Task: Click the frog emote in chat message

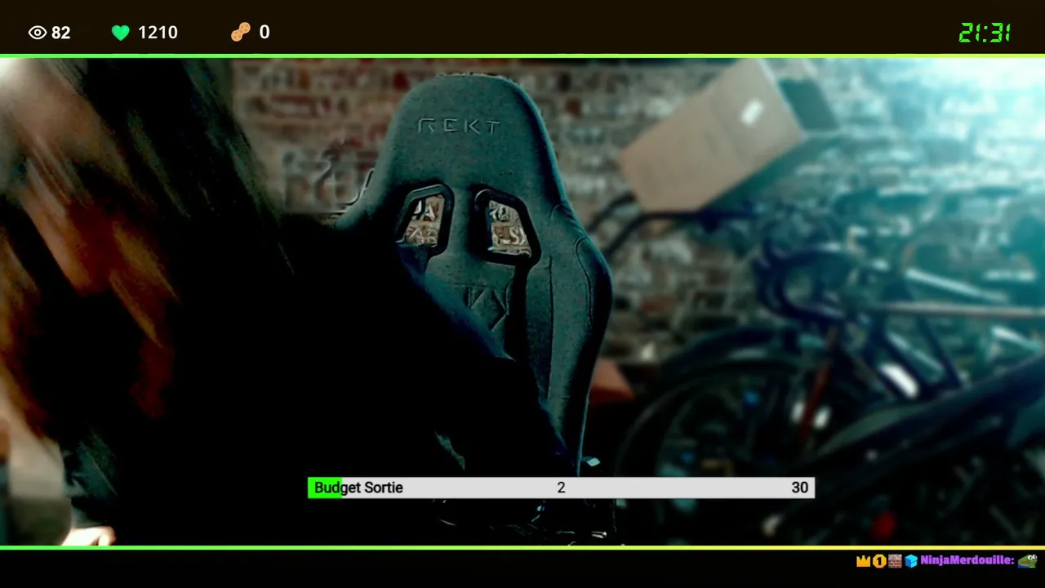Action: tap(1027, 560)
